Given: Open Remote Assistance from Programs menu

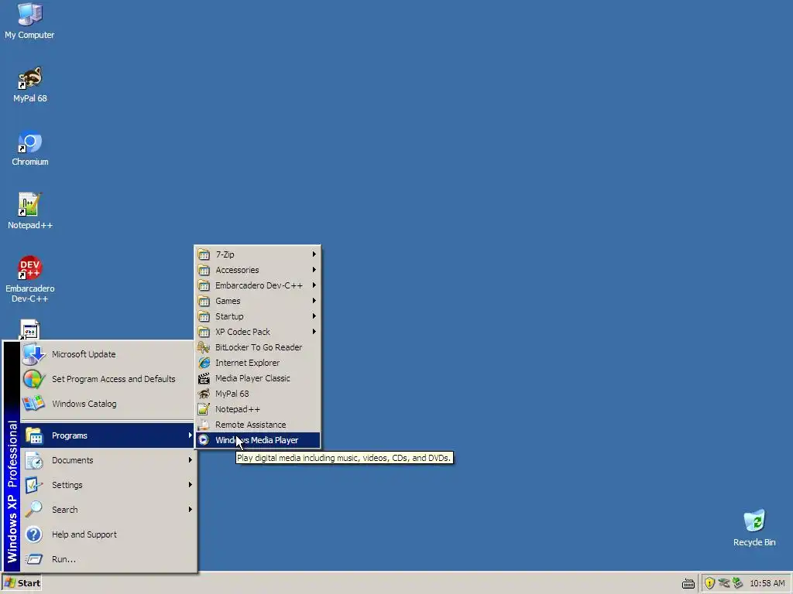Looking at the screenshot, I should tap(258, 425).
